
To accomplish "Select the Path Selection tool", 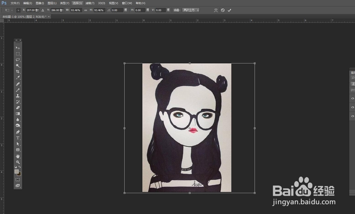I will coord(18,144).
